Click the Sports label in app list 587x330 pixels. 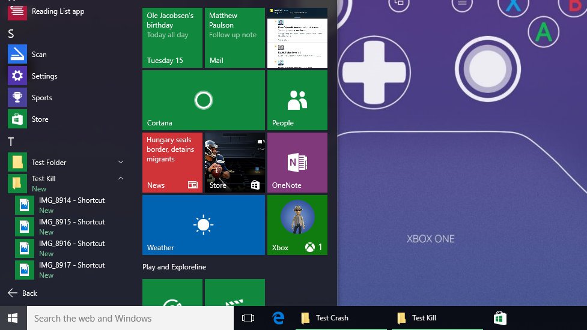(x=42, y=98)
